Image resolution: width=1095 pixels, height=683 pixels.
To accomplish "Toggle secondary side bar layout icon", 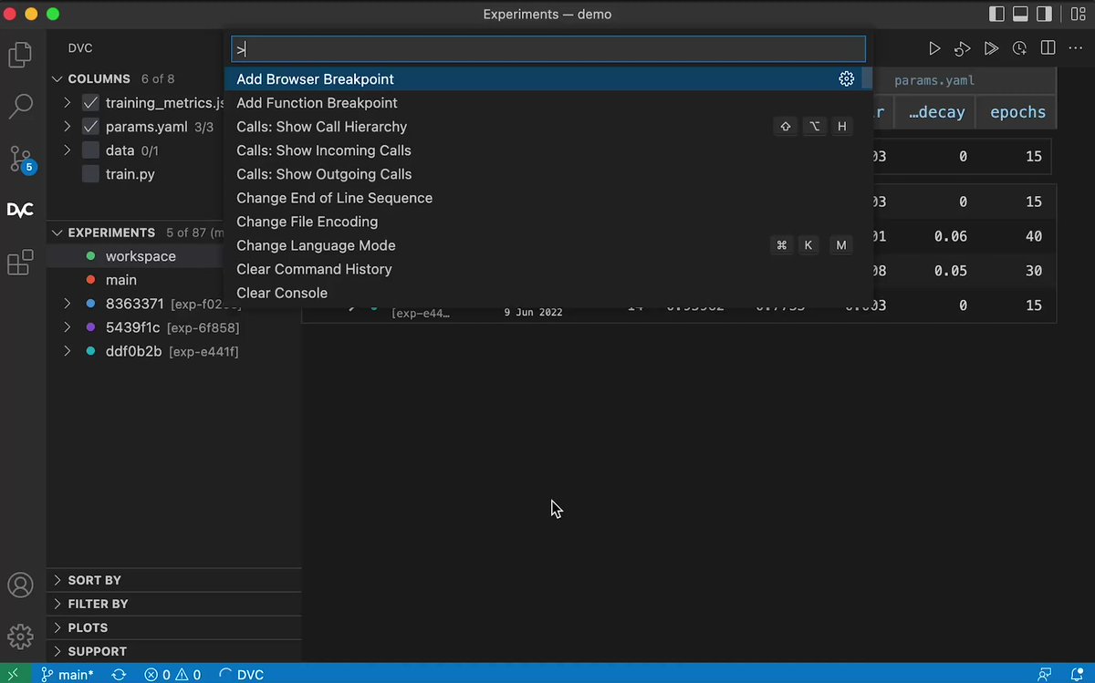I will click(1046, 15).
